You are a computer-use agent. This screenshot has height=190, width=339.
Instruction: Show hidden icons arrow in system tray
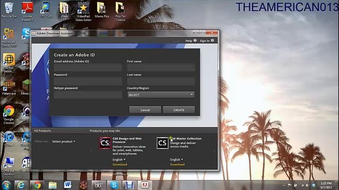coord(283,185)
